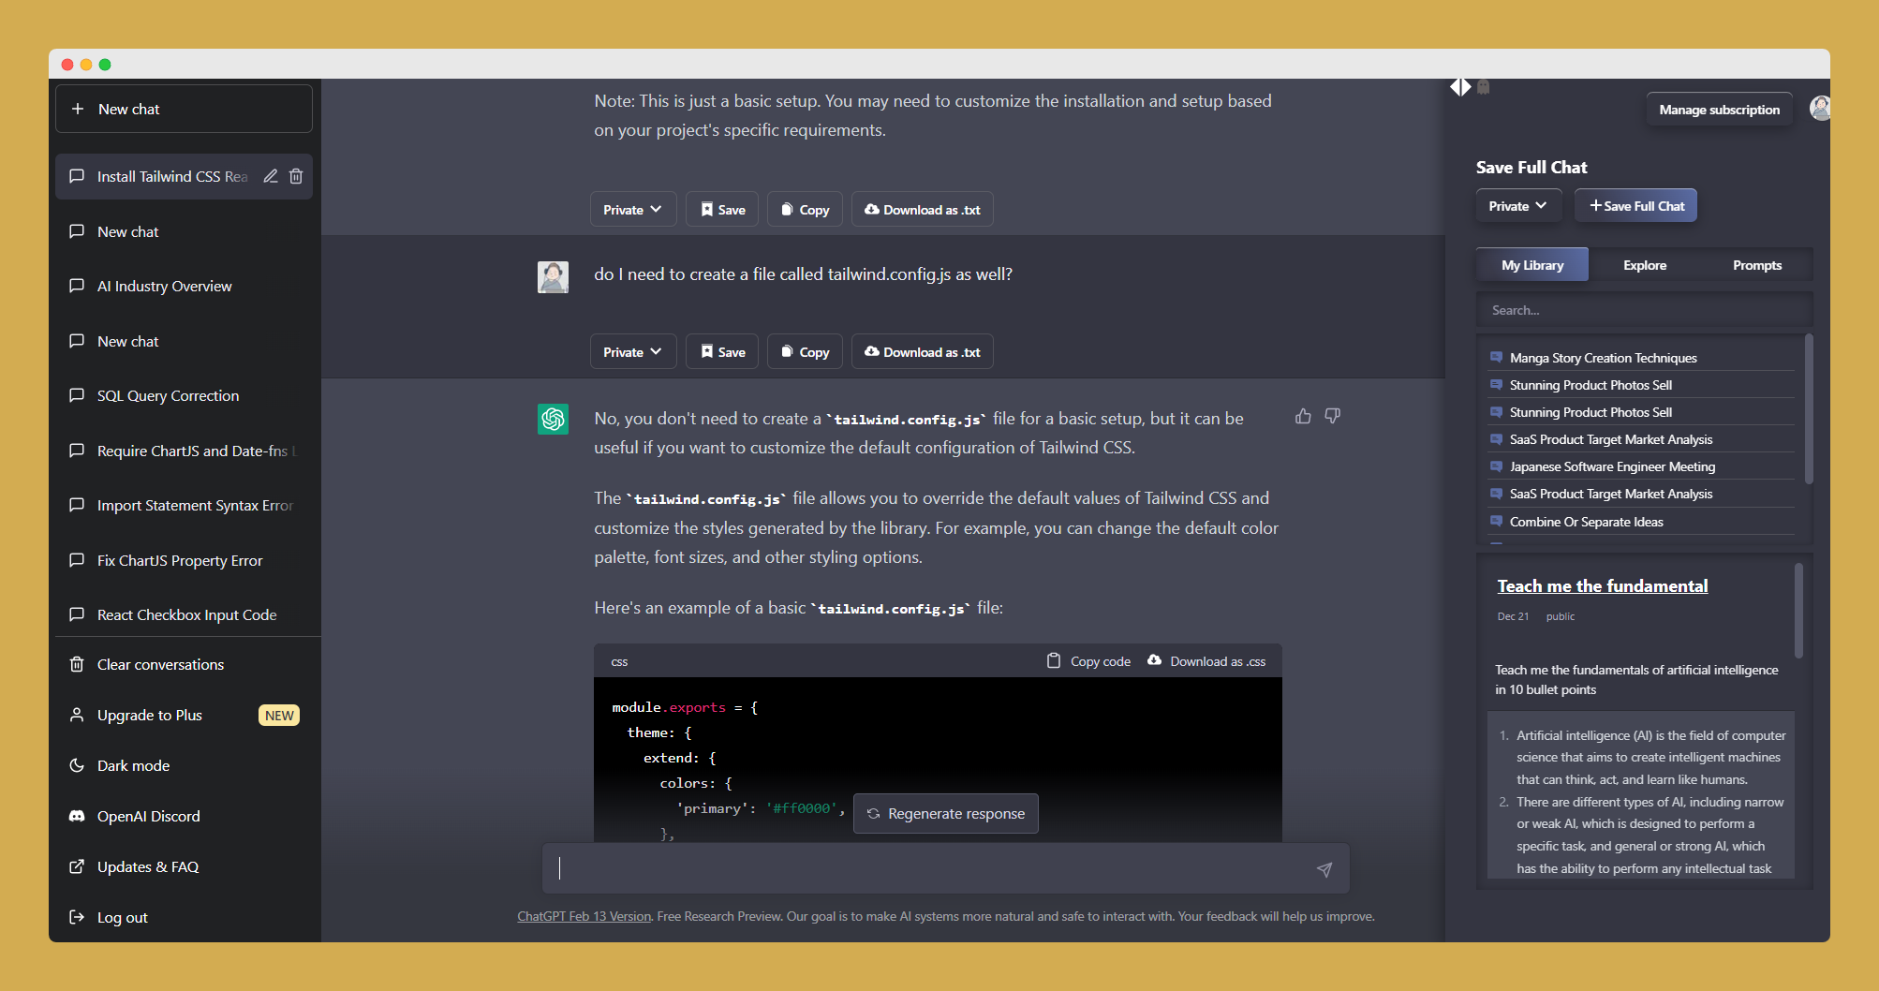Toggle Dark mode in the sidebar

pyautogui.click(x=184, y=765)
